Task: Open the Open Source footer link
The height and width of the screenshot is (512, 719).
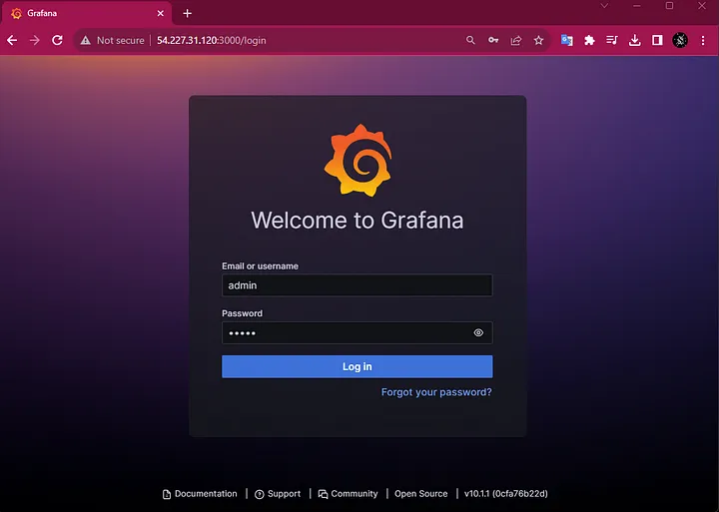Action: (x=421, y=494)
